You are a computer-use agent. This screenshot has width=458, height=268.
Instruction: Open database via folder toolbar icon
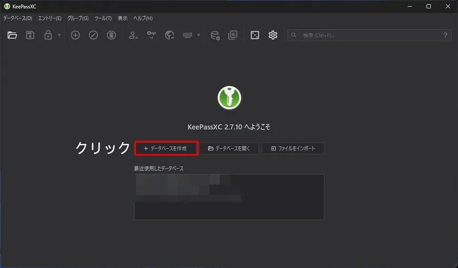[x=12, y=35]
